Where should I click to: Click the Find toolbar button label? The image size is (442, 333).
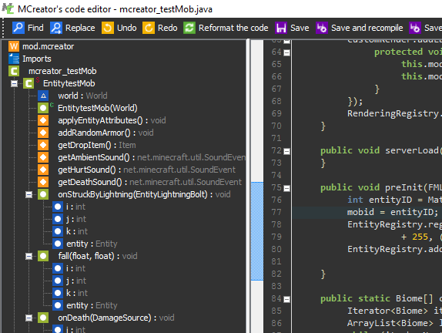point(35,28)
